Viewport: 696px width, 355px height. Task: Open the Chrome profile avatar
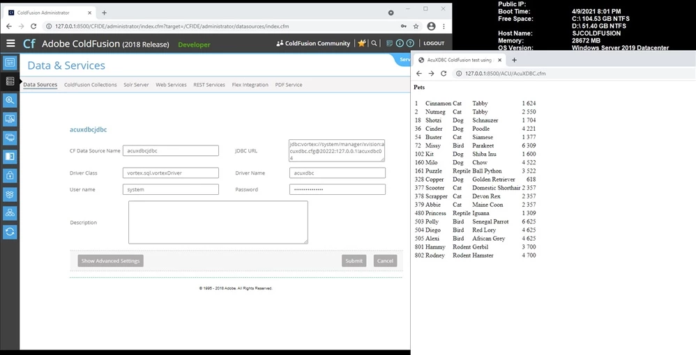431,26
